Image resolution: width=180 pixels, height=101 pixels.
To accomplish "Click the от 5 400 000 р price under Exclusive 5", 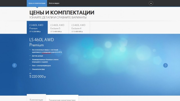I will 56,31.
